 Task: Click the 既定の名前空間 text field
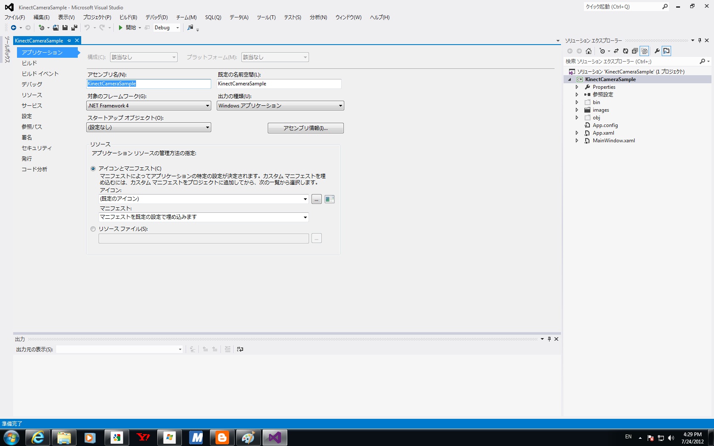coord(279,84)
